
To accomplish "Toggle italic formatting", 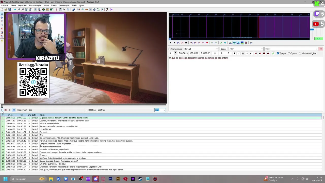I will (x=239, y=53).
